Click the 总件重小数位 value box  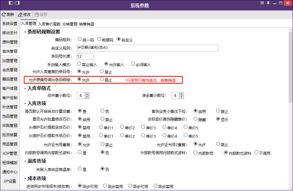coord(81,95)
